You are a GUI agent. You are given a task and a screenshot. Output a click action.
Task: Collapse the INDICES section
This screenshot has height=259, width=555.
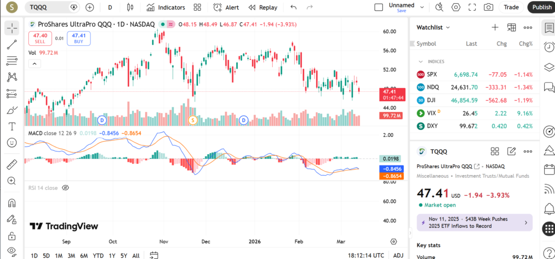point(421,62)
